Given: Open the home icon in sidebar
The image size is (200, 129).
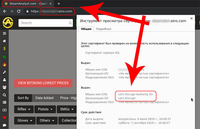Looking at the screenshot, I should 4,41.
